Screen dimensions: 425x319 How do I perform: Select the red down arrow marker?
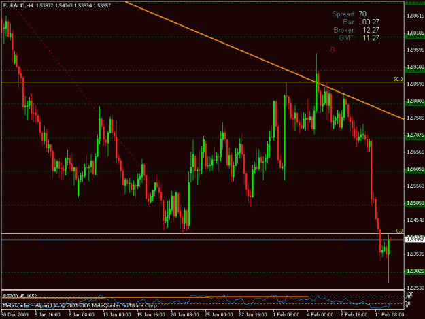[333, 50]
